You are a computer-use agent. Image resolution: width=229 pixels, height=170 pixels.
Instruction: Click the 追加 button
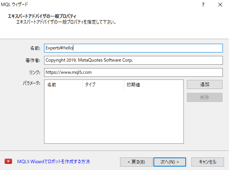(x=205, y=84)
